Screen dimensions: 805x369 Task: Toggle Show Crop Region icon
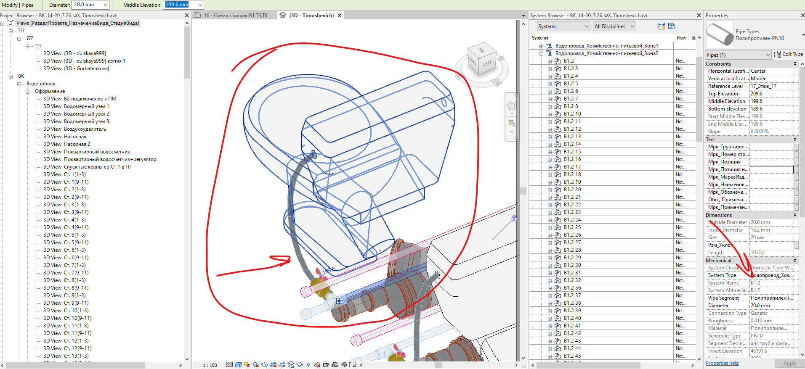[x=282, y=365]
